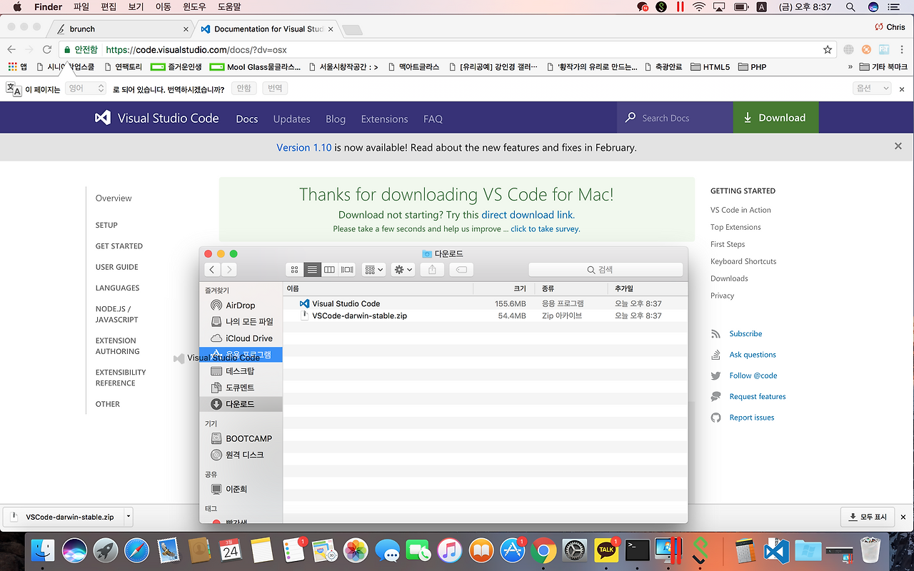Click the 안함 button in translate bar
This screenshot has width=914, height=571.
[243, 89]
